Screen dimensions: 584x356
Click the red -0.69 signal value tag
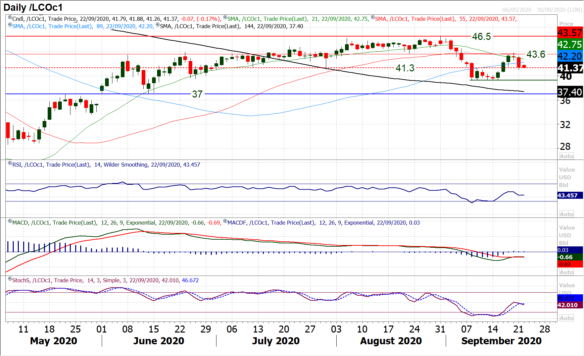point(570,264)
